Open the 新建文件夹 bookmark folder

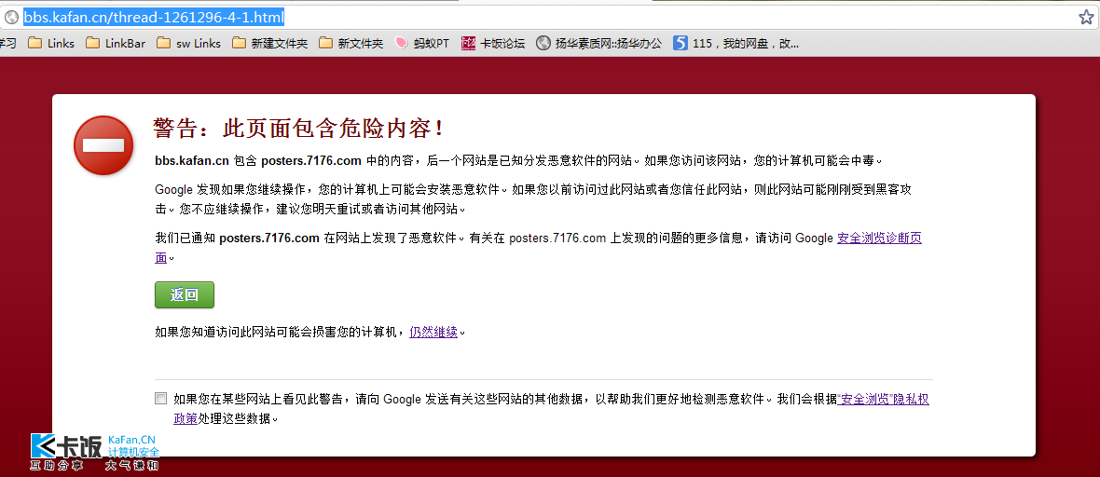[269, 44]
